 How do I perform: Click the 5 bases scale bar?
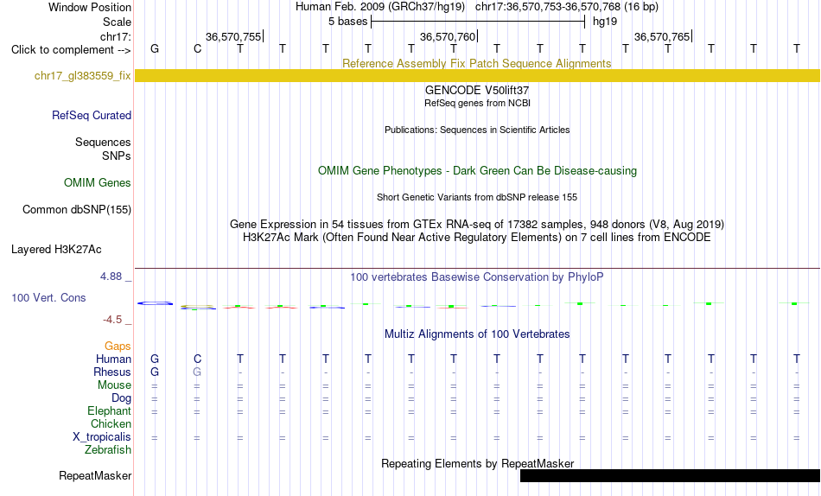(478, 22)
